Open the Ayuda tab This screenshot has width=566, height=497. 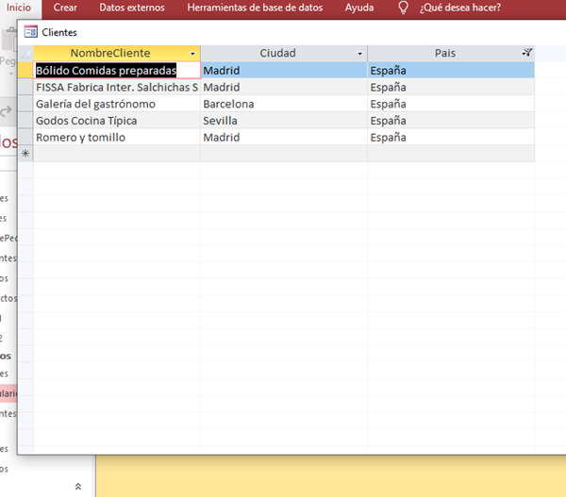[x=358, y=8]
